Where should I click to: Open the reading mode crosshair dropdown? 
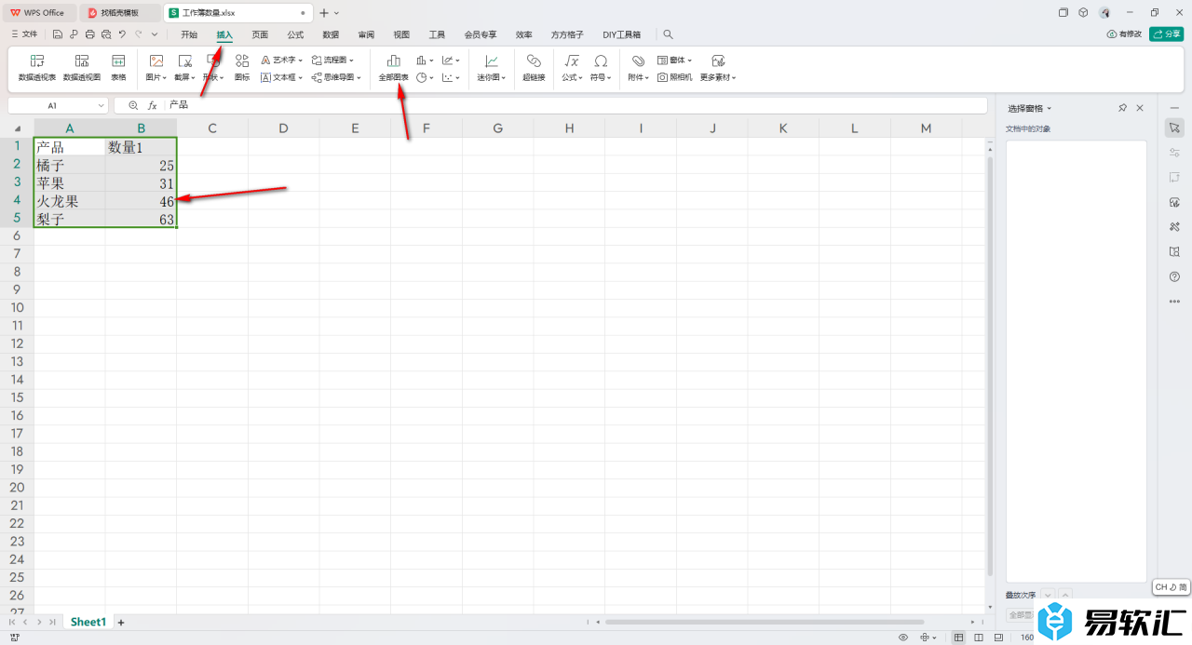tap(928, 638)
